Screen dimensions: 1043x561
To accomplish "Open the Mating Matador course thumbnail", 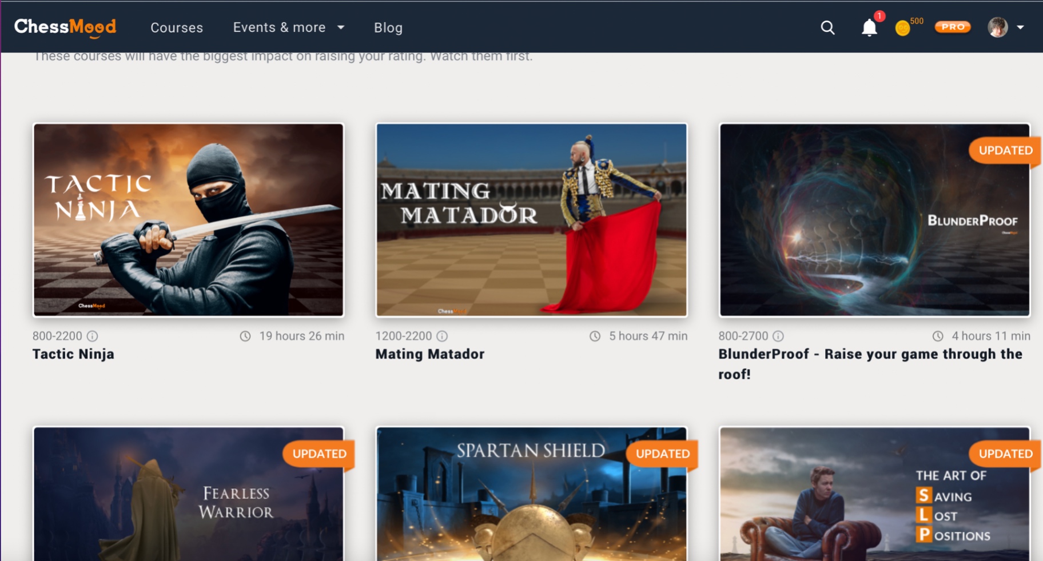I will coord(531,220).
